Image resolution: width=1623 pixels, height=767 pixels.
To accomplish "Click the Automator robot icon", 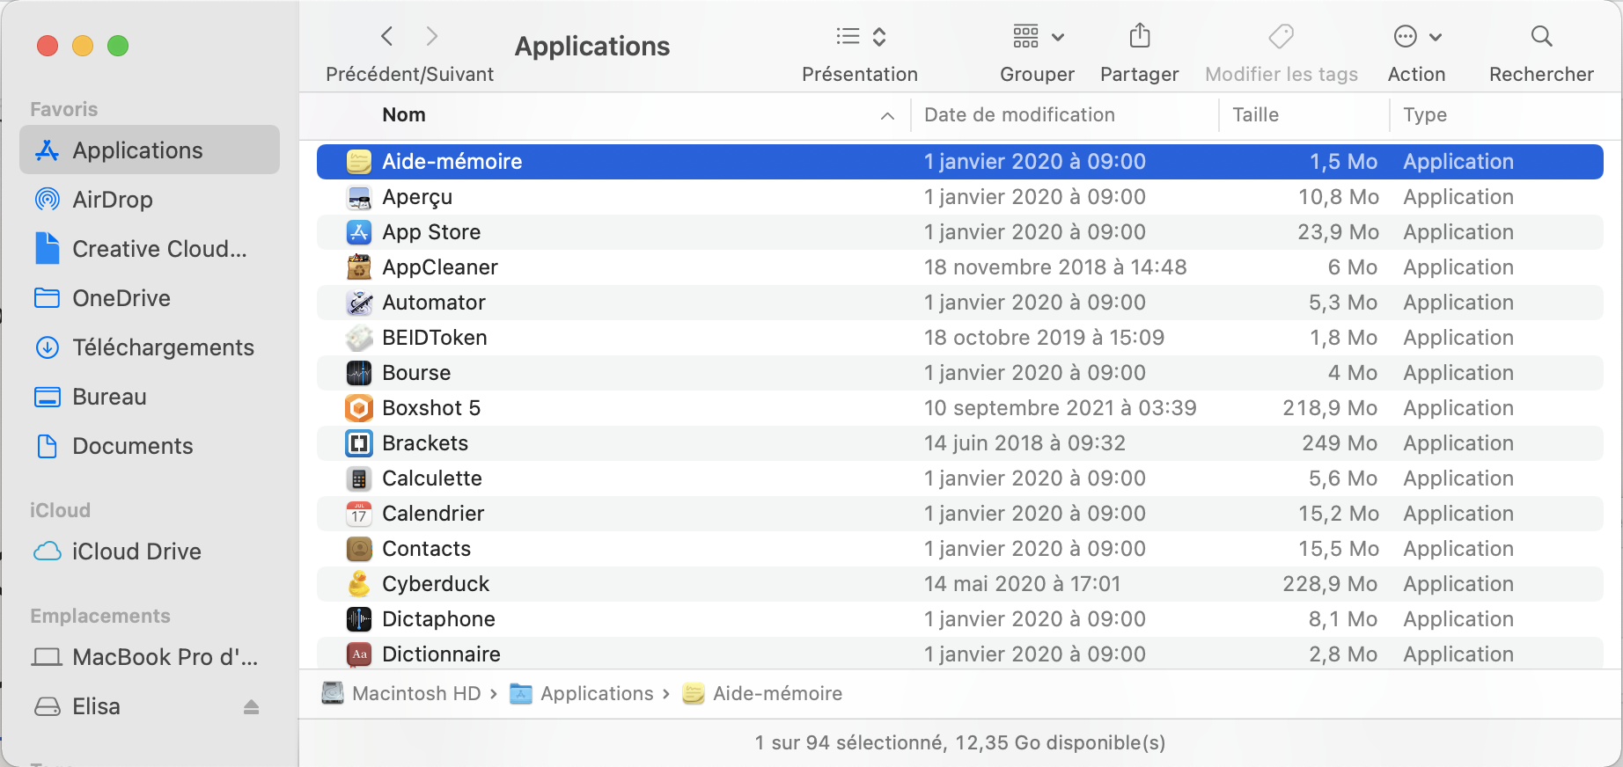I will 359,303.
